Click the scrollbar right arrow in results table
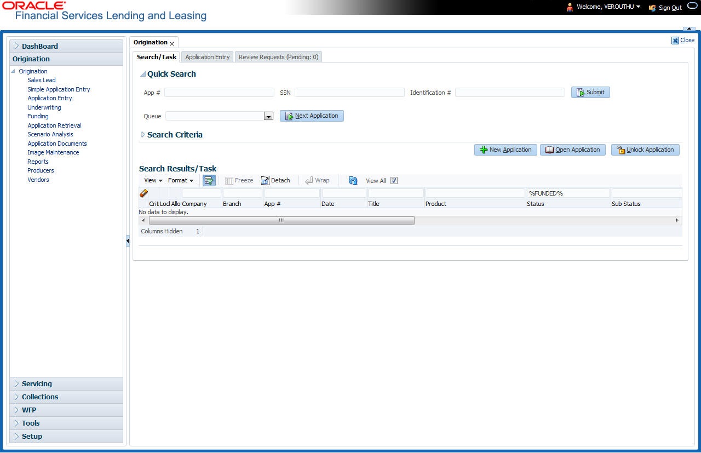The image size is (701, 453). point(677,220)
